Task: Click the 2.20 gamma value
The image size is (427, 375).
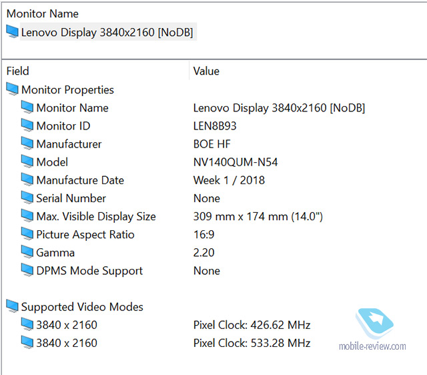Action: tap(204, 253)
